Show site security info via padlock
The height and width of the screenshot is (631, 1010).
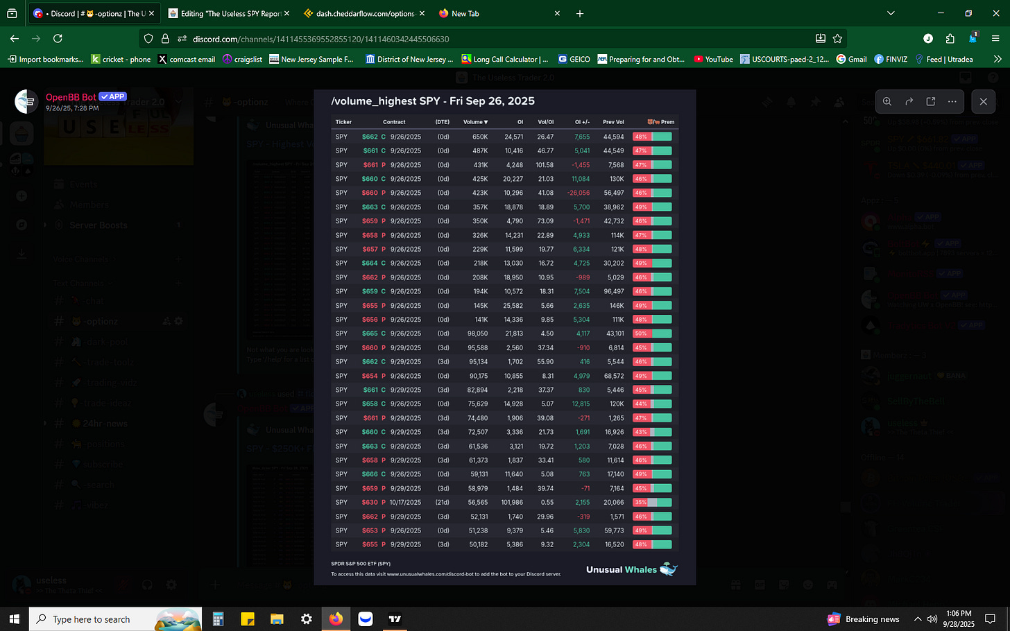click(x=165, y=39)
